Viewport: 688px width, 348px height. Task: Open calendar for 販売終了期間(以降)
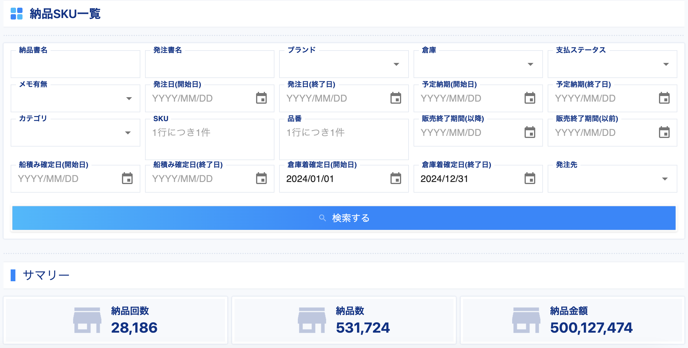(530, 132)
